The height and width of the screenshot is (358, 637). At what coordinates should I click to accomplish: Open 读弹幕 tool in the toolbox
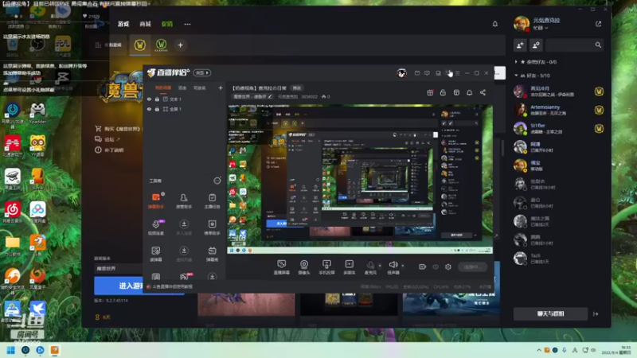156,254
